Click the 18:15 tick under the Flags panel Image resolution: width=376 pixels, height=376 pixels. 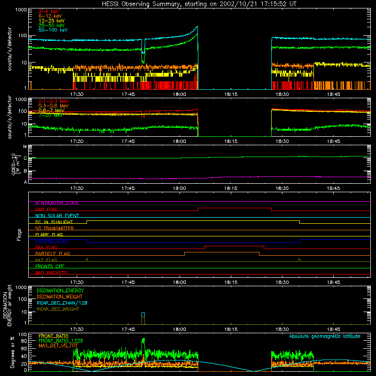tap(231, 282)
